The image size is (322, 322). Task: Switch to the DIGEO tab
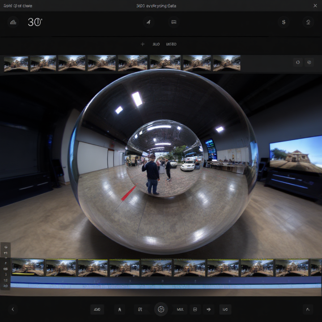point(171,44)
